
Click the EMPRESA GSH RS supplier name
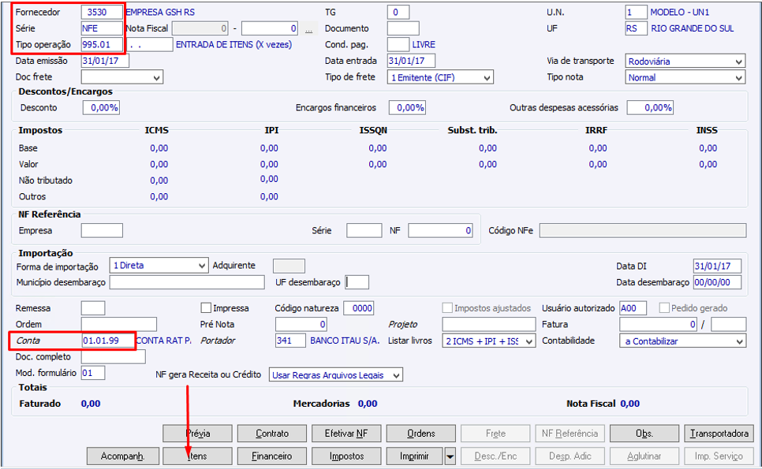click(160, 12)
